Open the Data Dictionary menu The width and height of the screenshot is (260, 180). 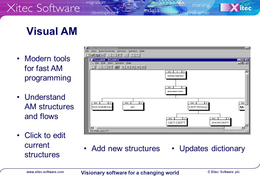click(107, 51)
